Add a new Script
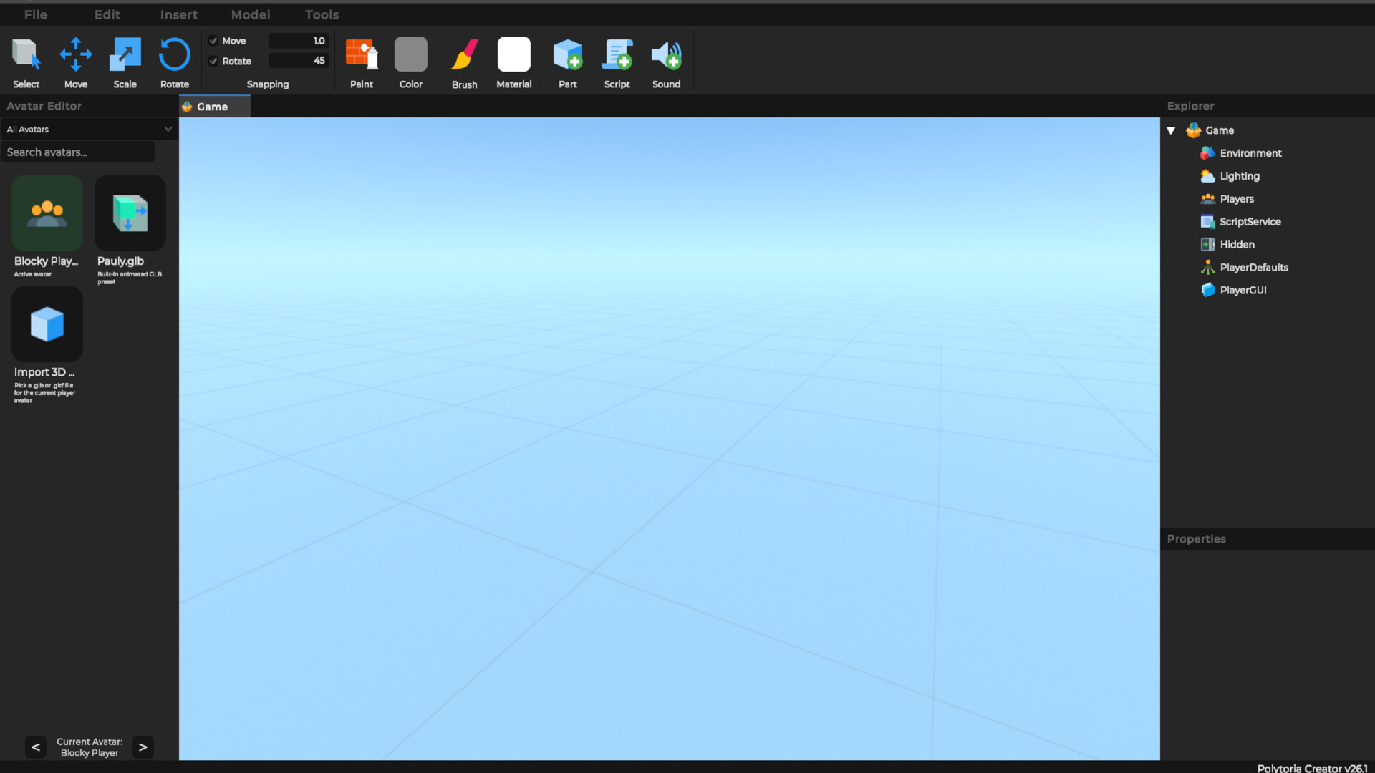This screenshot has width=1375, height=773. (x=617, y=55)
